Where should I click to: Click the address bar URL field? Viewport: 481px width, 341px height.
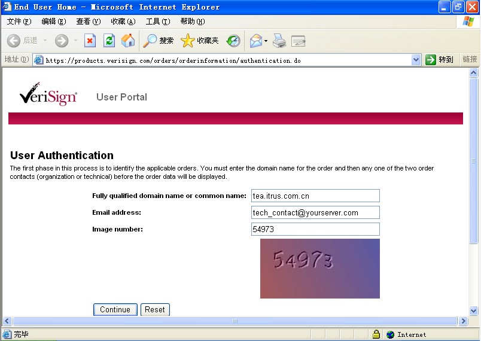[227, 60]
